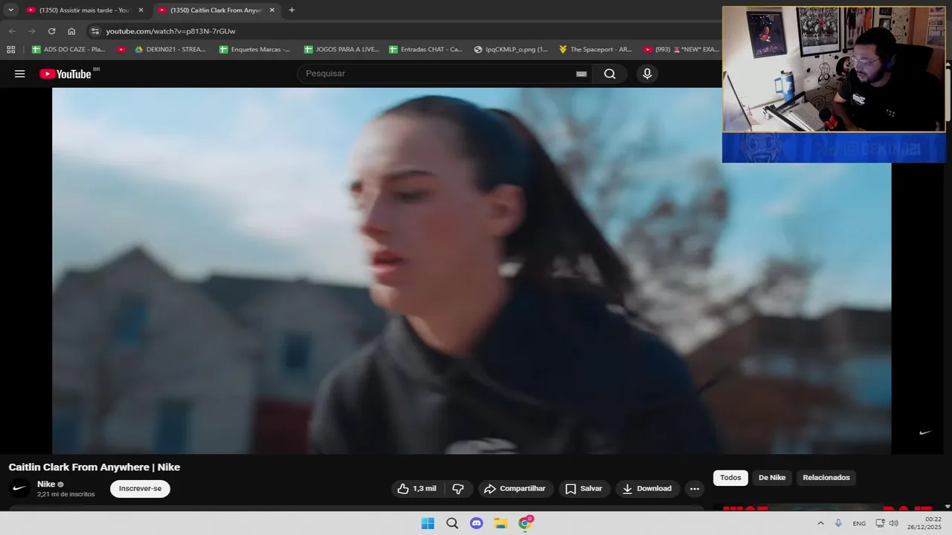Click the magnifier search button on YouTube
The height and width of the screenshot is (535, 952).
click(610, 74)
